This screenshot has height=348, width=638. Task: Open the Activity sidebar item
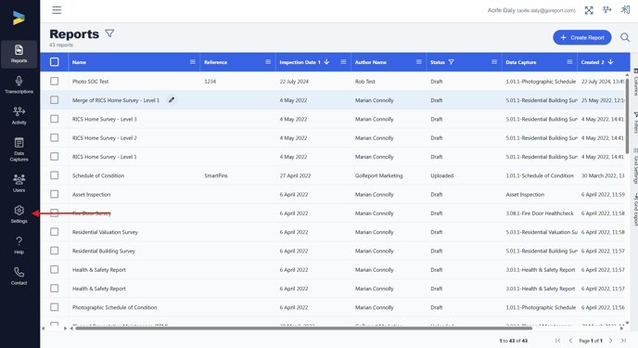coord(19,116)
